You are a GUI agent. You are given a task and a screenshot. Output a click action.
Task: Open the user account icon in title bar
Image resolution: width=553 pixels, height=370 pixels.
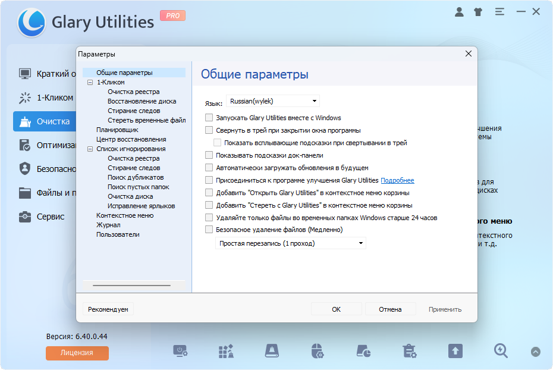tap(459, 12)
